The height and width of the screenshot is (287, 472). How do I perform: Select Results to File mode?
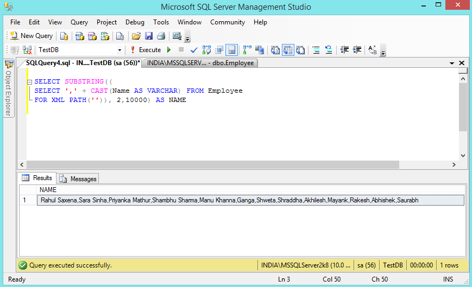coord(300,50)
